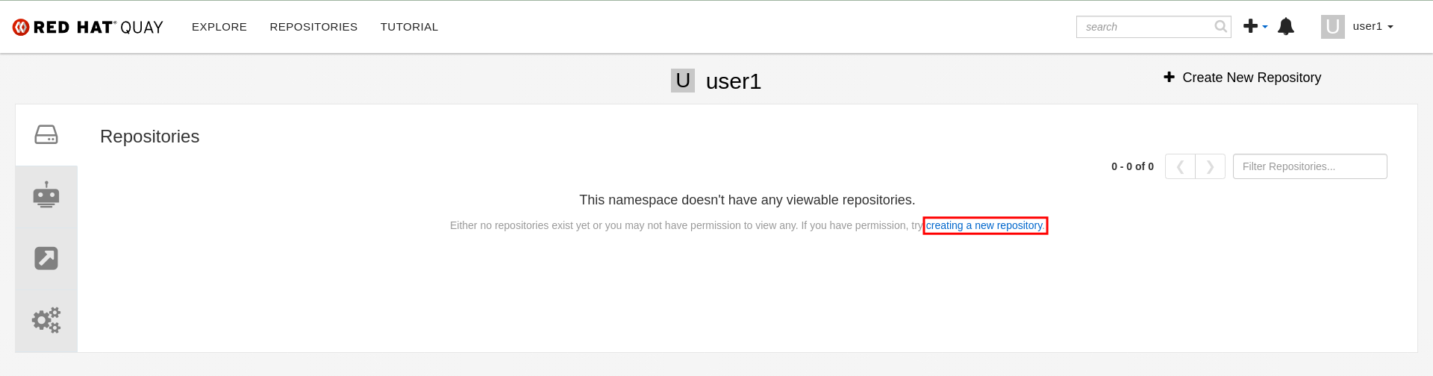Viewport: 1433px width, 376px height.
Task: Click the notifications bell icon
Action: (x=1285, y=27)
